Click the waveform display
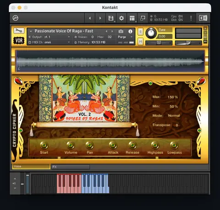 110,61
